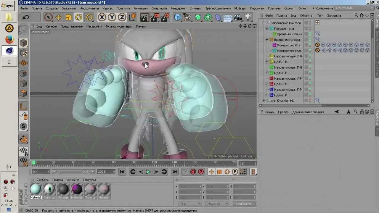Image resolution: width=379 pixels, height=213 pixels.
Task: Open Режим in attribute manager
Action: tap(270, 112)
